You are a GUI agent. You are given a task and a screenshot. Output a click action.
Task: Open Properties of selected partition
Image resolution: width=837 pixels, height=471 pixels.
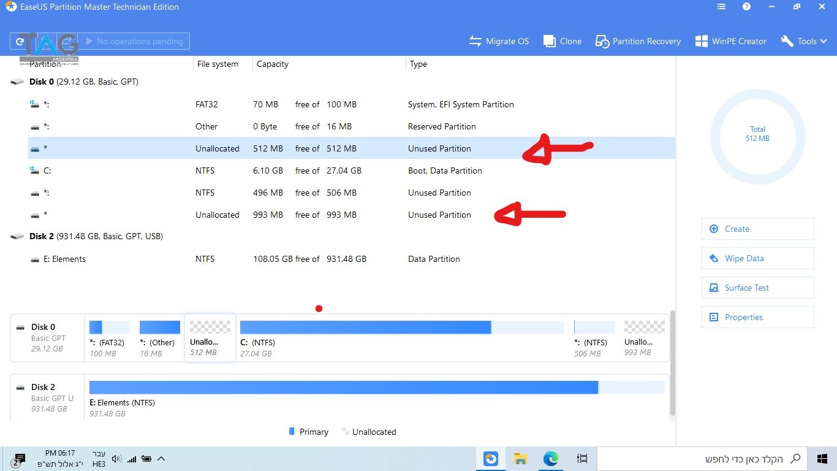pyautogui.click(x=757, y=317)
